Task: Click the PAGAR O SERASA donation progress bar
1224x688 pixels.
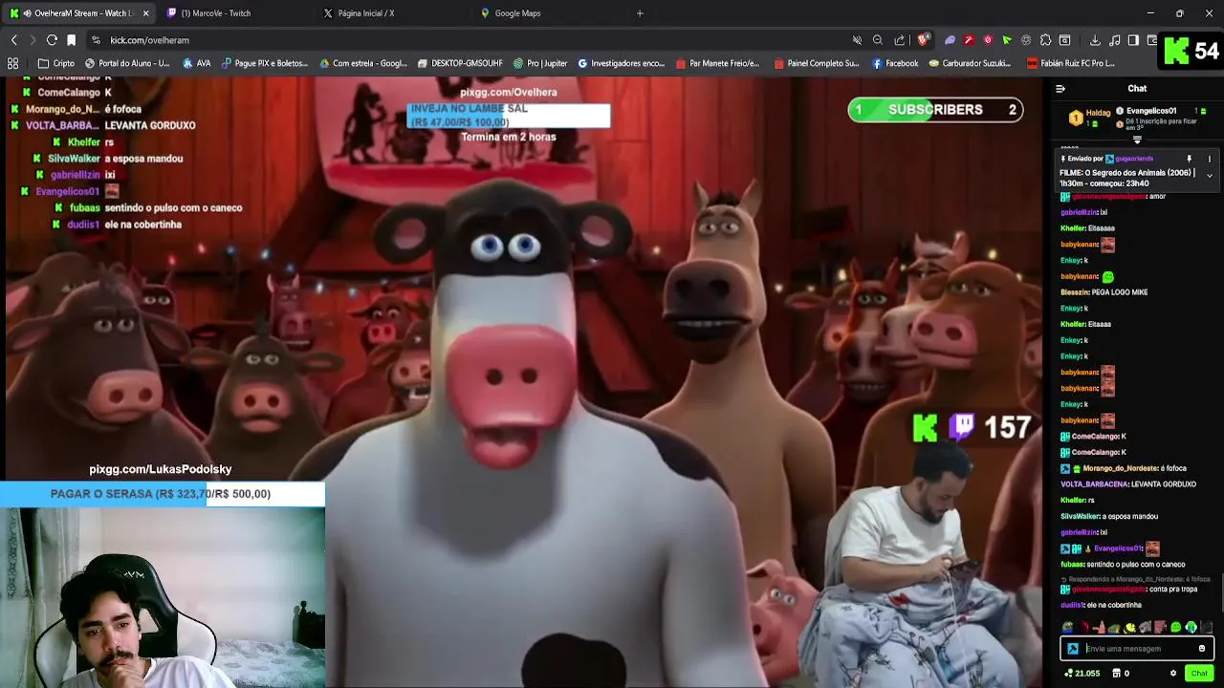Action: pyautogui.click(x=162, y=494)
